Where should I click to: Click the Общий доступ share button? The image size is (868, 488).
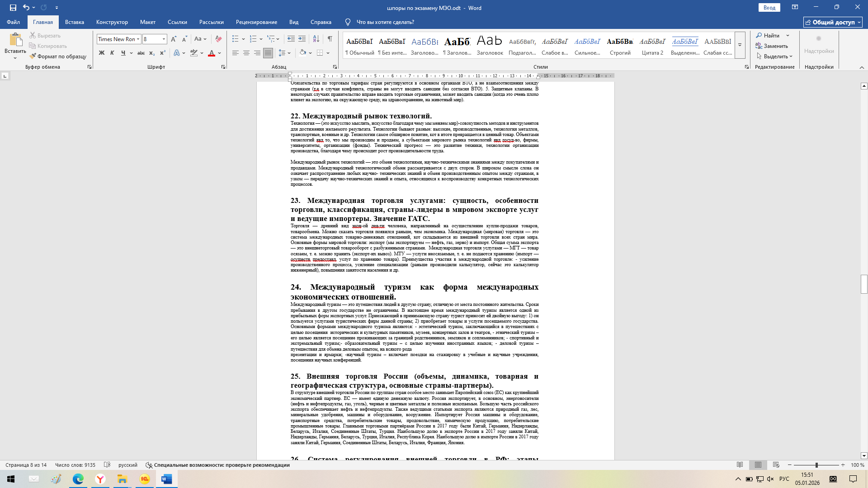833,22
